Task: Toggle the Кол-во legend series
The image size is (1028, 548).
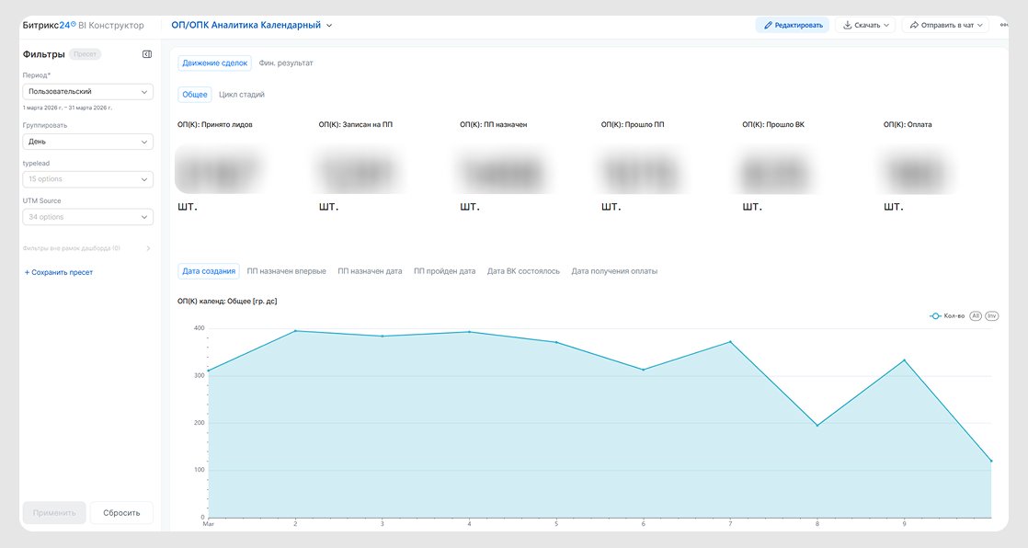Action: click(947, 316)
